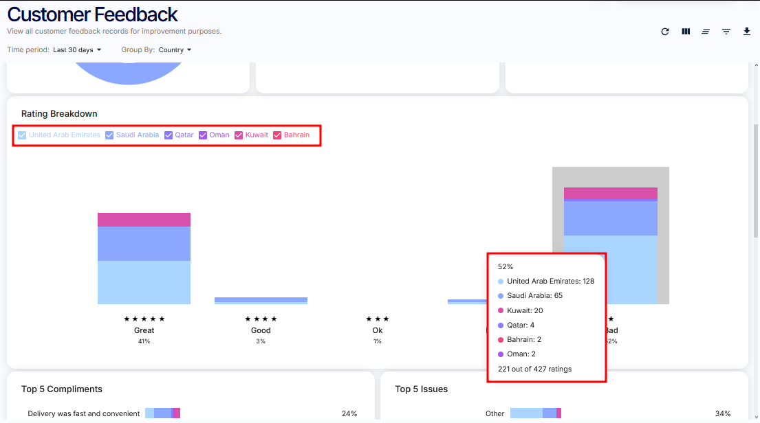Viewport: 760px width, 423px height.
Task: Click the pink Kuwait segment of Great bar
Action: (x=144, y=220)
